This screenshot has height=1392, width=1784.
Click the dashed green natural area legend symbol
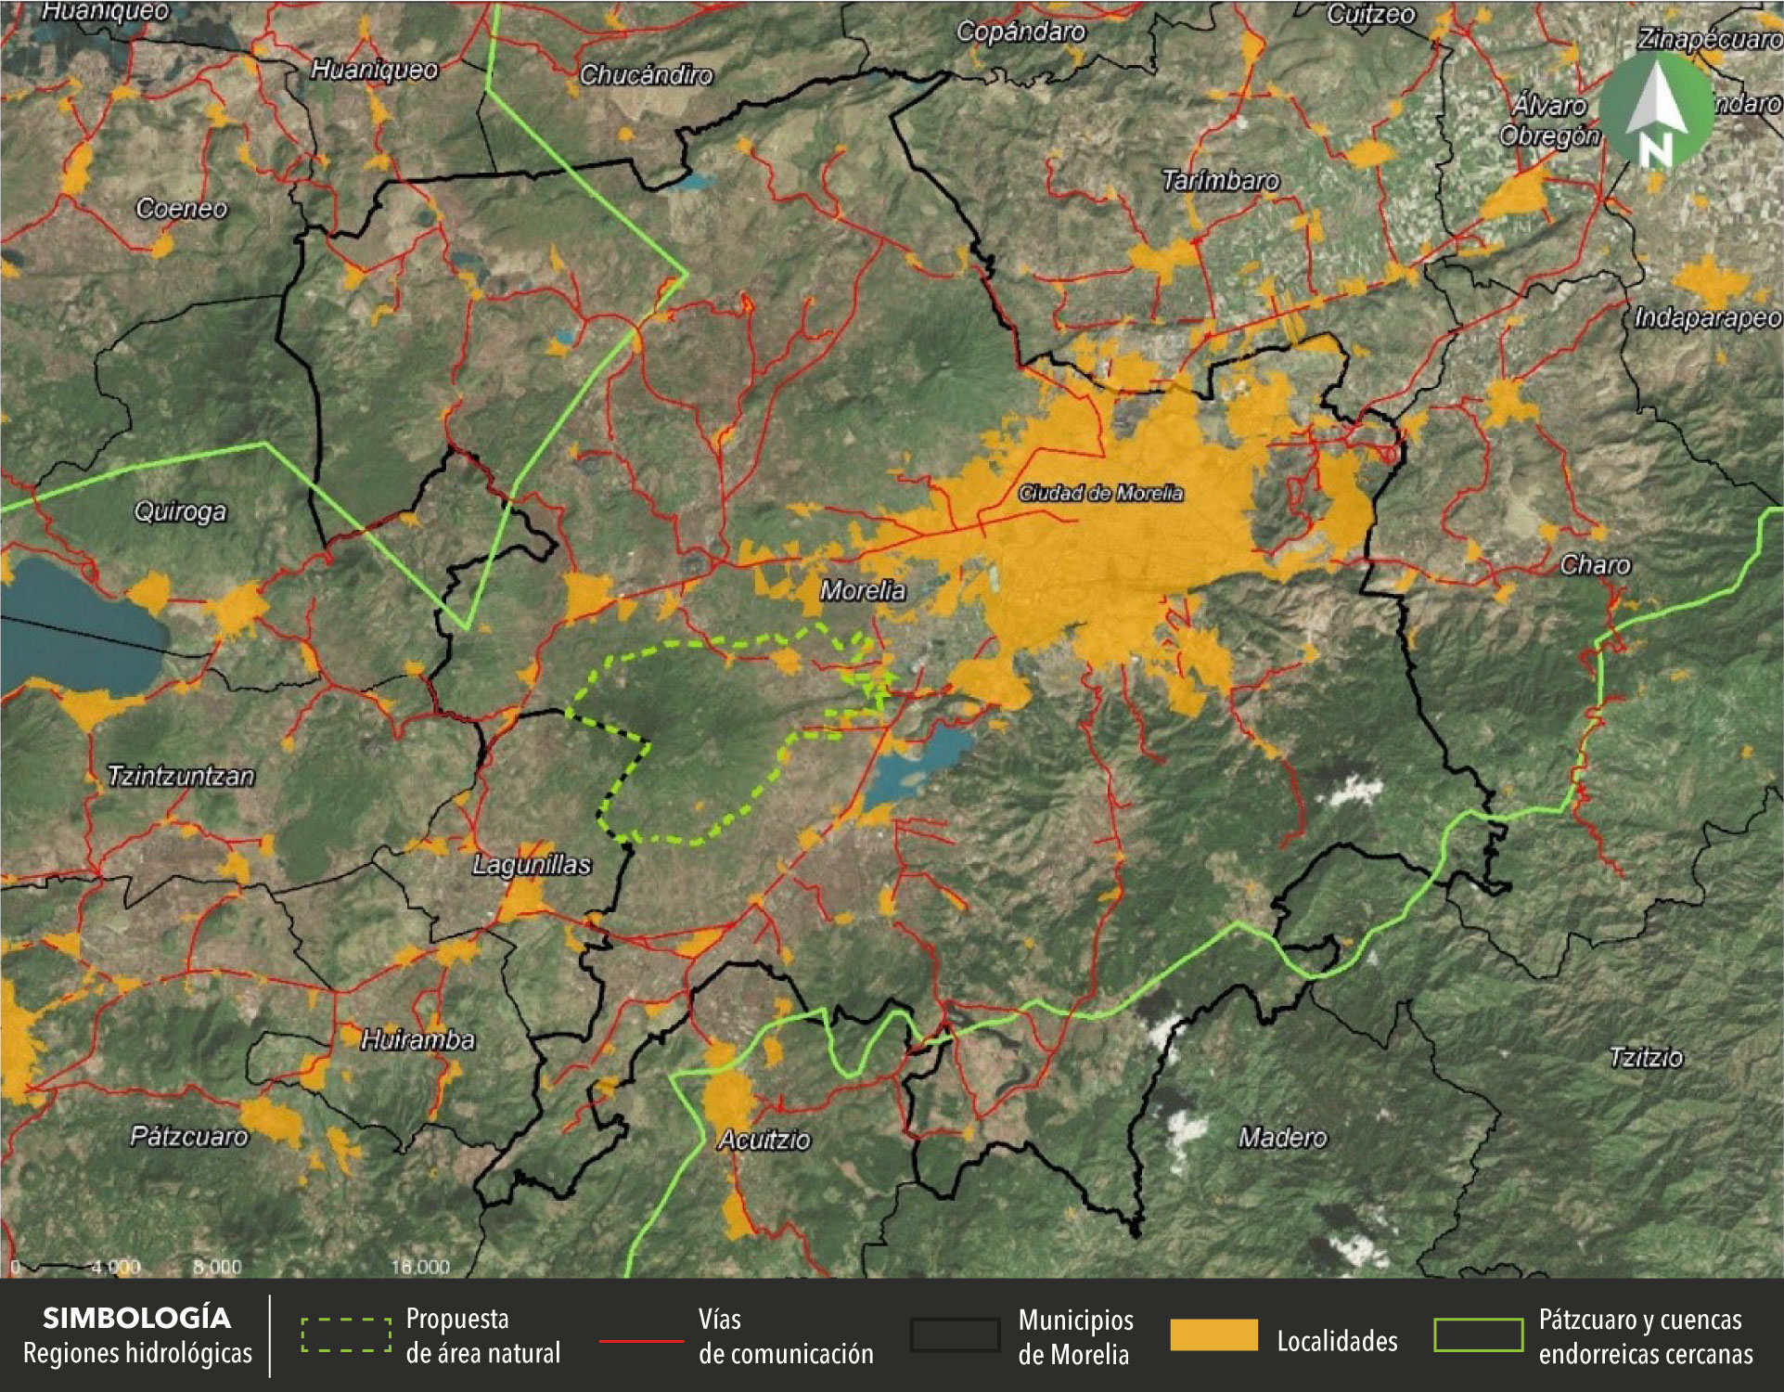346,1335
